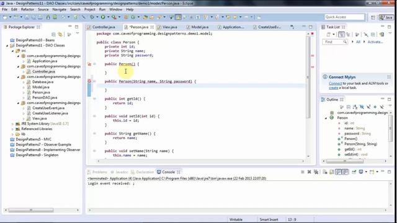Close the Person.java editor tab
The image size is (397, 223).
(152, 27)
